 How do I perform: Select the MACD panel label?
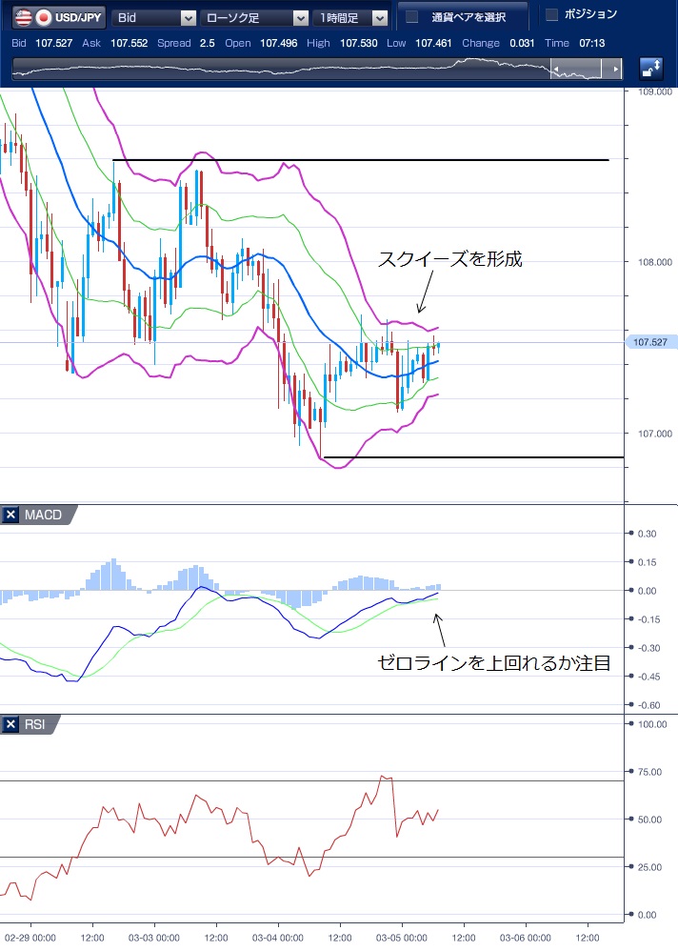click(x=43, y=515)
